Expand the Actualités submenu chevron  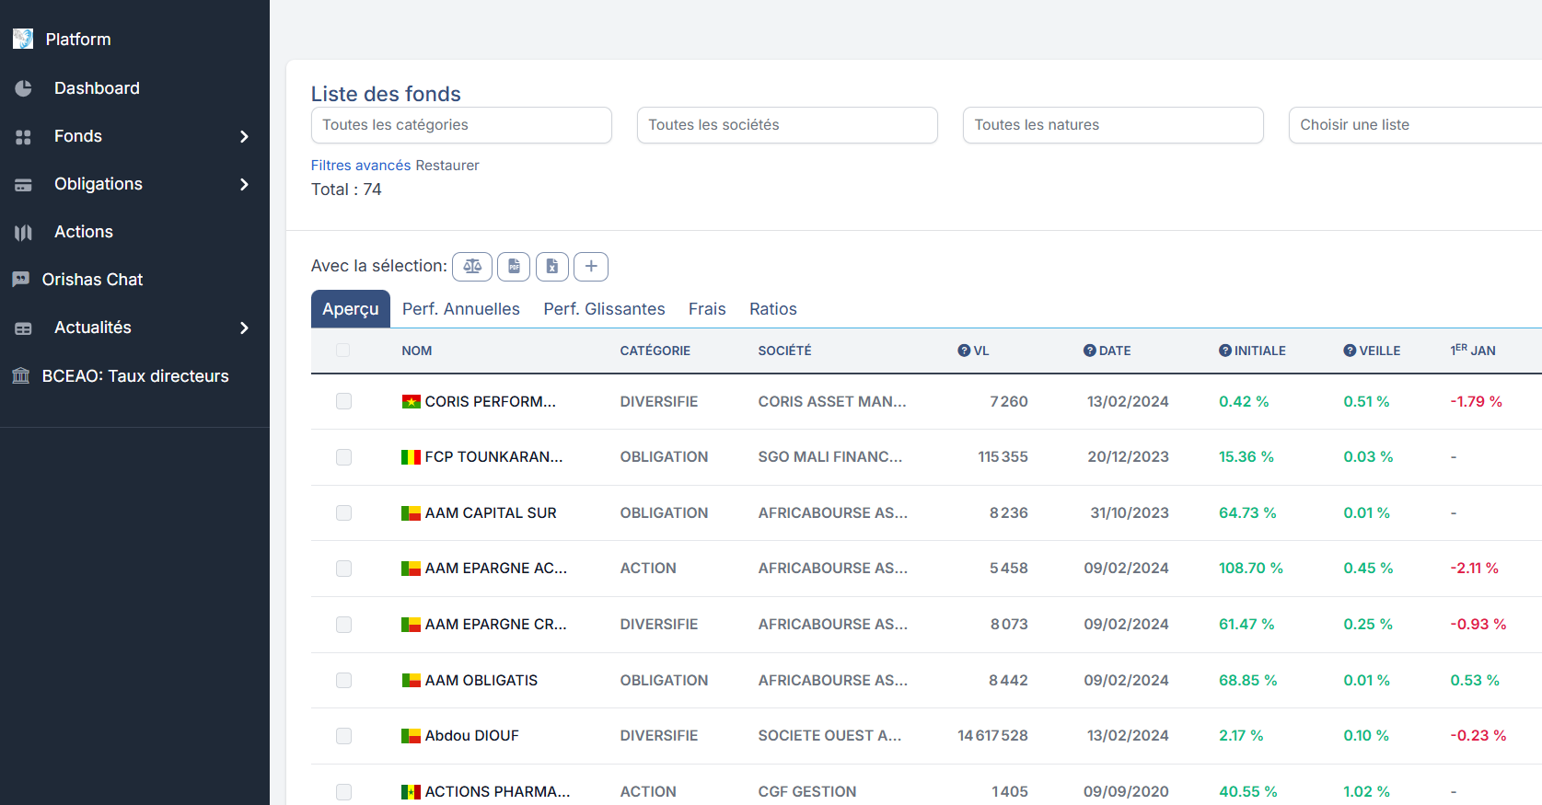[244, 328]
